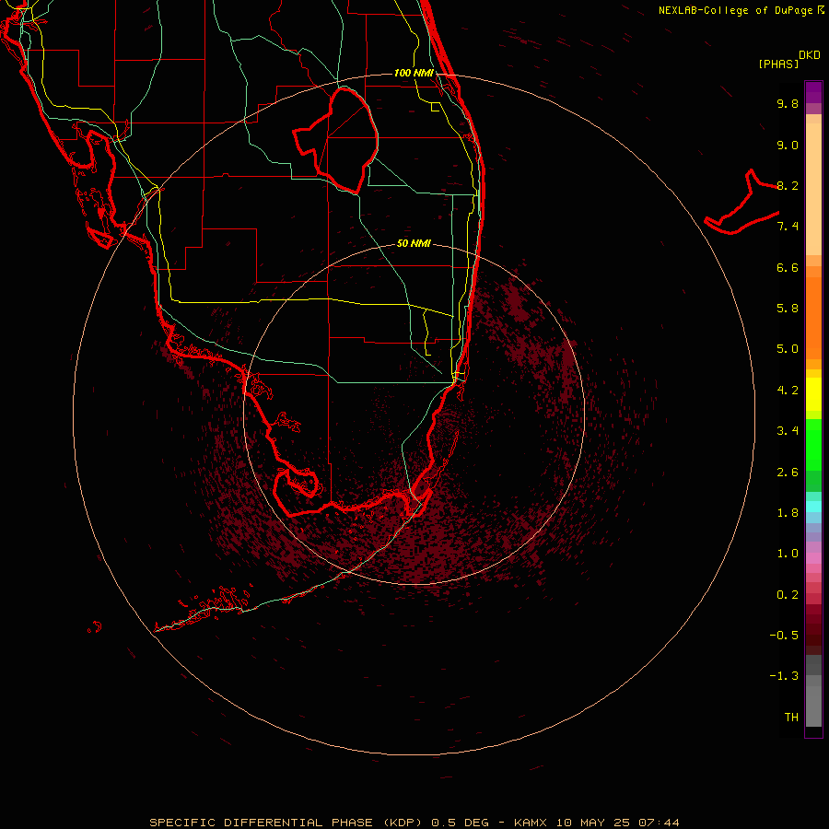Click the 1.8 scale value
The height and width of the screenshot is (829, 829).
pyautogui.click(x=788, y=513)
